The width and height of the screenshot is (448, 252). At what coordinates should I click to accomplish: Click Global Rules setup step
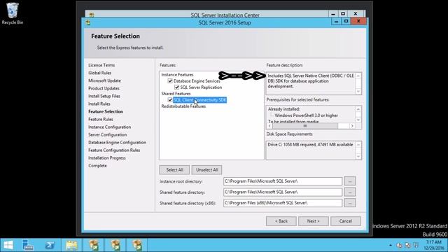coord(99,73)
